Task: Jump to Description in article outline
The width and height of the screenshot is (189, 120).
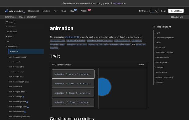Action: [x=160, y=48]
